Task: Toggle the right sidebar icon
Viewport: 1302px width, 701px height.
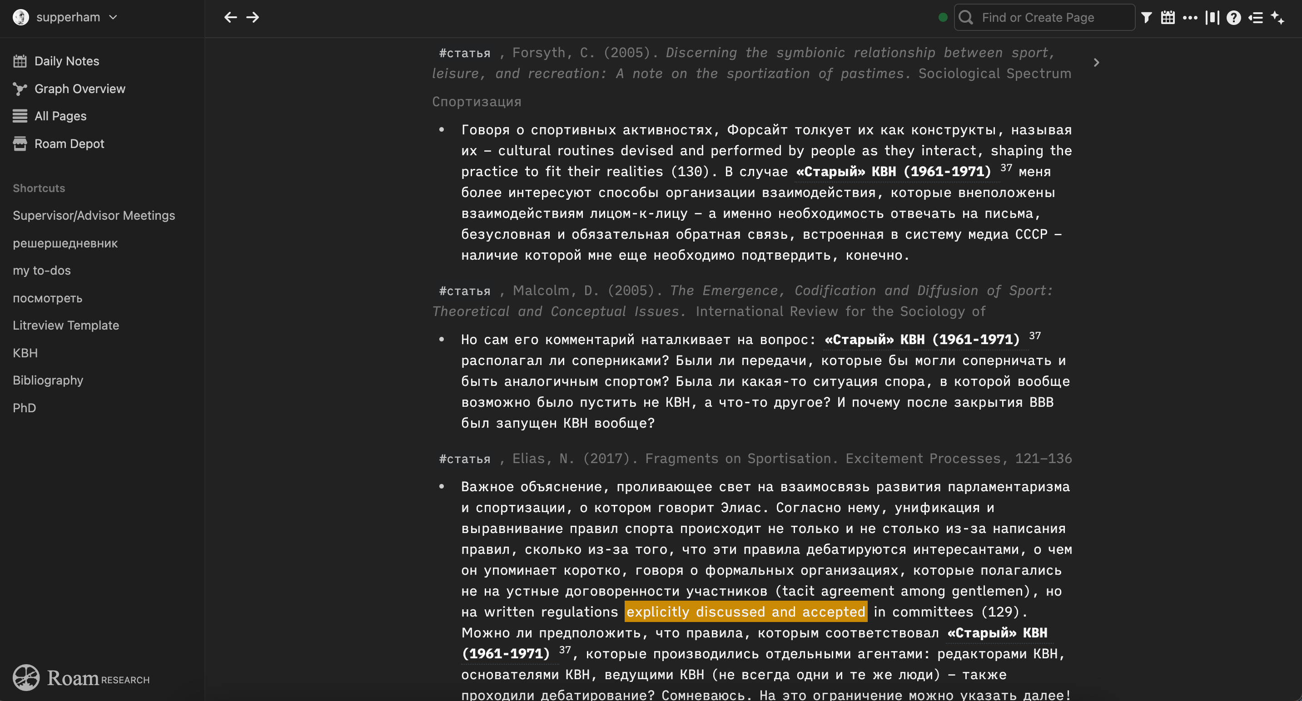Action: coord(1256,18)
